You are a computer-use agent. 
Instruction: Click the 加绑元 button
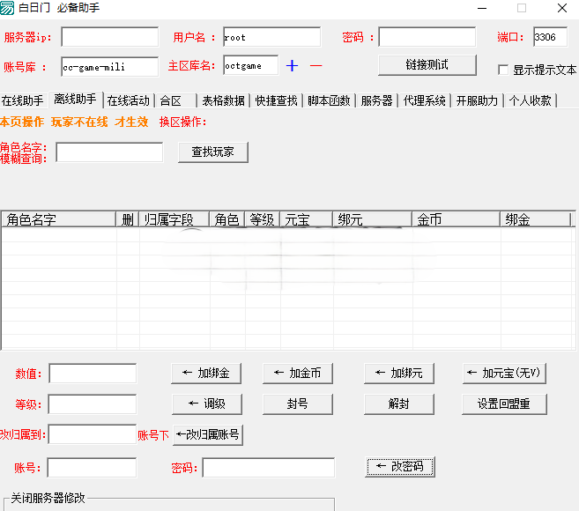[399, 374]
